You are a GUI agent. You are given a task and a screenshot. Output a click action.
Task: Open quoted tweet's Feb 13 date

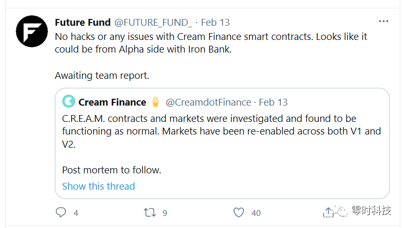273,102
